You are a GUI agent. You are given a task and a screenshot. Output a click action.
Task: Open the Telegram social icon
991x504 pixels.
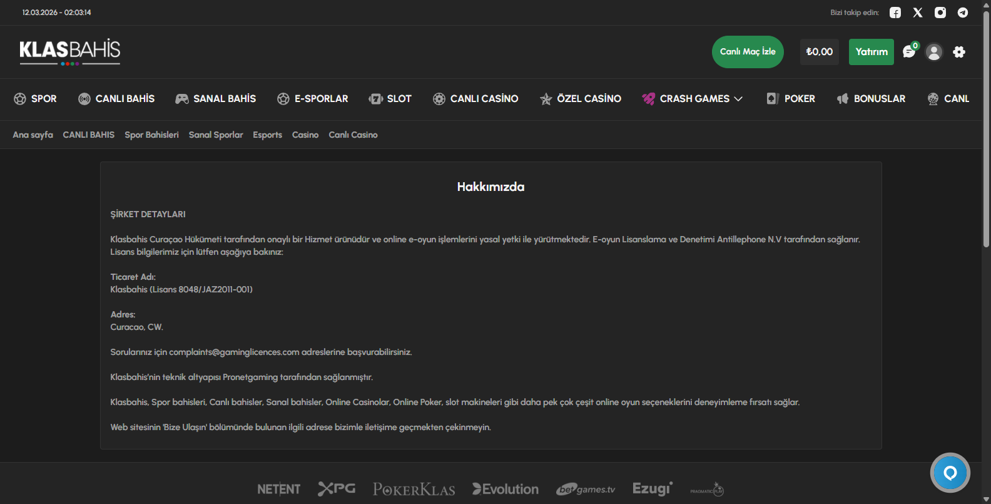point(963,13)
